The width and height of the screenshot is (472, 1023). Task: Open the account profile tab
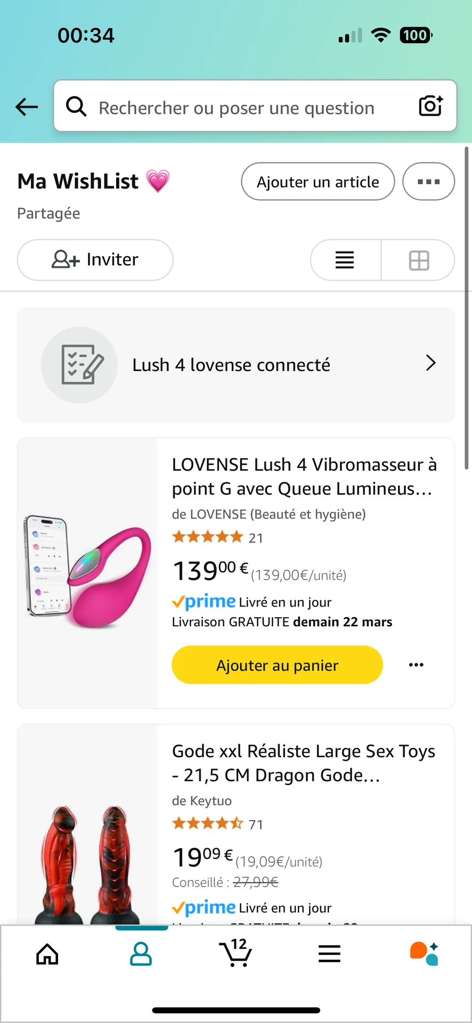tap(141, 954)
